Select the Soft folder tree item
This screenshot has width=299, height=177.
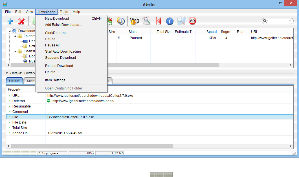click(32, 46)
